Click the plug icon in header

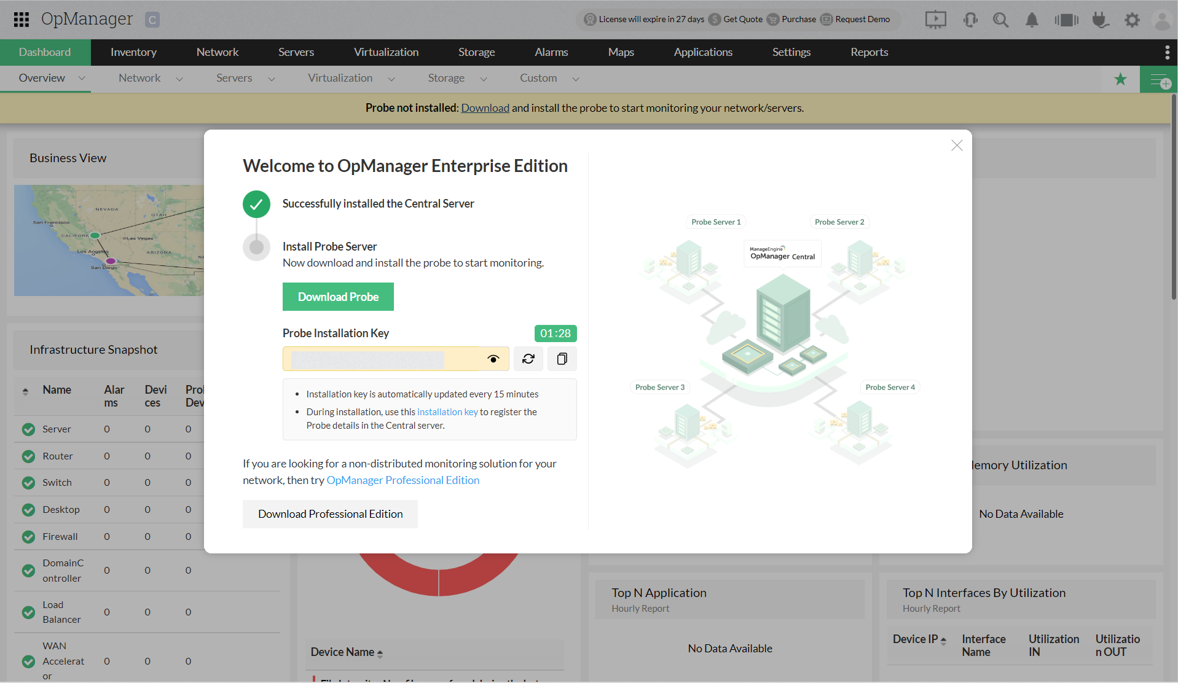point(1100,20)
